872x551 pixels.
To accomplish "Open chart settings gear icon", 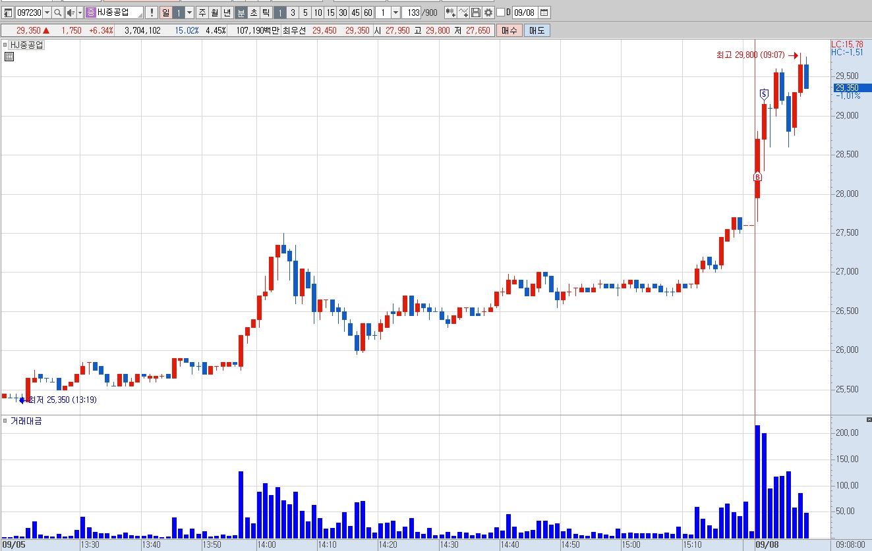I will [488, 13].
